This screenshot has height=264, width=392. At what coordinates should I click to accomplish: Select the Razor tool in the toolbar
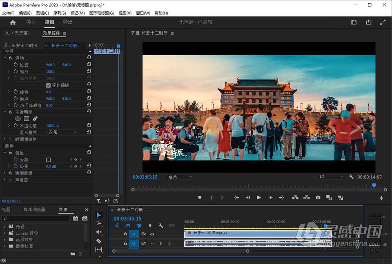point(99,241)
